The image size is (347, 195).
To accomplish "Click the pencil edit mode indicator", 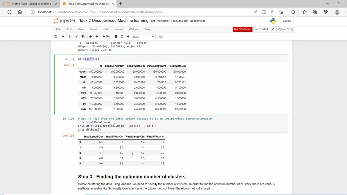I will (273, 29).
